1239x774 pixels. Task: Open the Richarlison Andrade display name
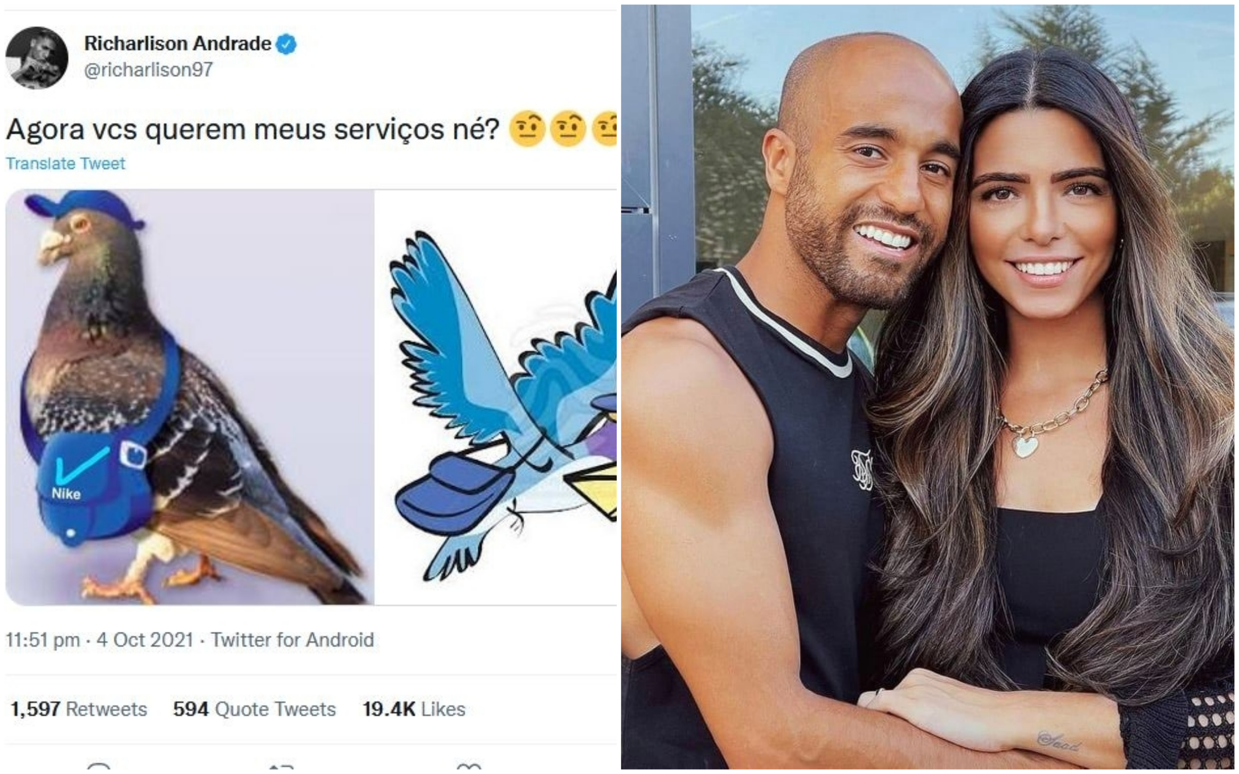[177, 44]
